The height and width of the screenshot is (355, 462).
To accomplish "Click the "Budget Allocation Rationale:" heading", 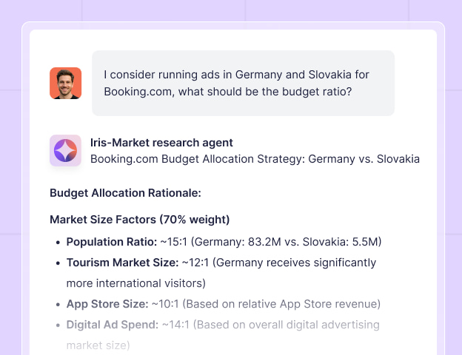I will 125,194.
